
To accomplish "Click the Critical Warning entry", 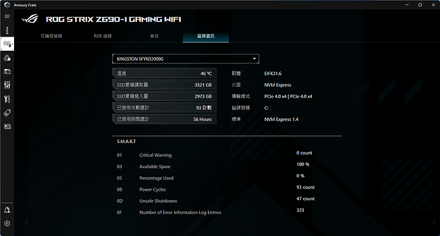I will [x=155, y=155].
